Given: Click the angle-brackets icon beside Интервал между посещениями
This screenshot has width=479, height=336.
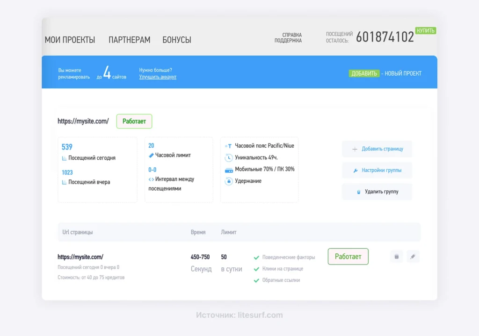Looking at the screenshot, I should point(151,179).
